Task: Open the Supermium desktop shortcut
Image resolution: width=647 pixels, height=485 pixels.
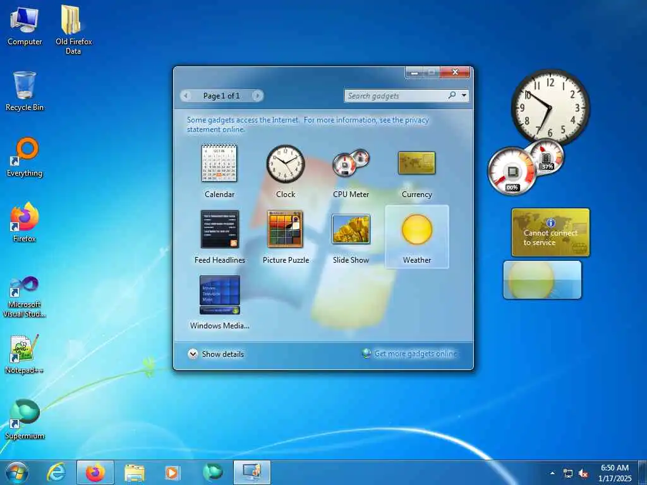Action: (25, 419)
